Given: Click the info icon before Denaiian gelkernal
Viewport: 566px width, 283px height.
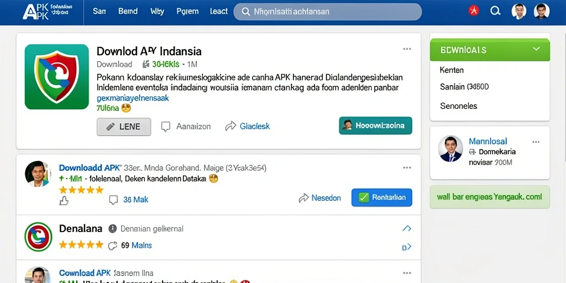Looking at the screenshot, I should pyautogui.click(x=113, y=228).
